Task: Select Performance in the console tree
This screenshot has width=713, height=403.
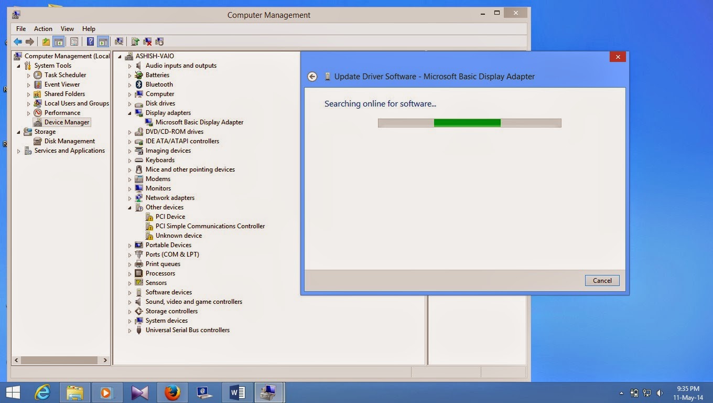Action: click(x=62, y=113)
